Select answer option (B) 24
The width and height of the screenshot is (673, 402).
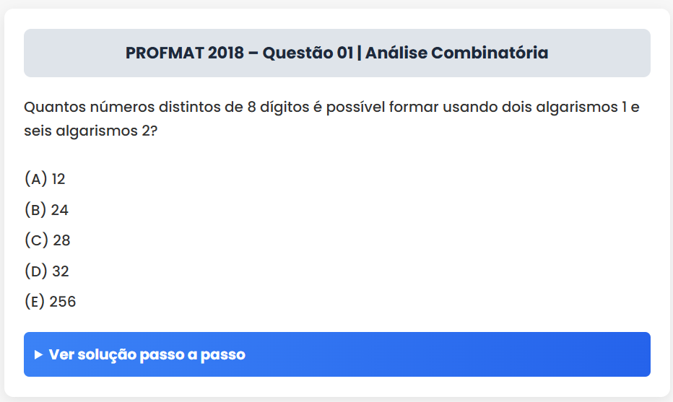[46, 210]
